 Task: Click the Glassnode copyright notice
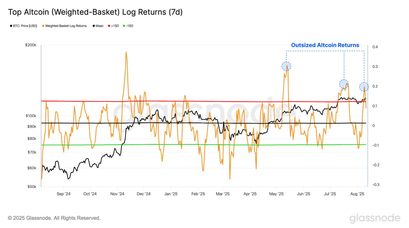coord(54,218)
